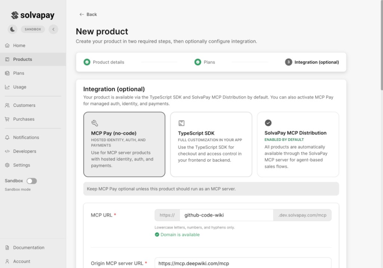Switch to the Plans step

(206, 62)
